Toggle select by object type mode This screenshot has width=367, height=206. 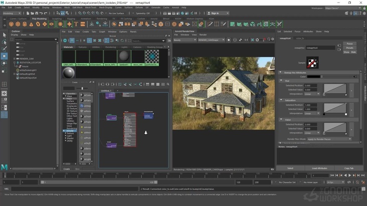63,13
